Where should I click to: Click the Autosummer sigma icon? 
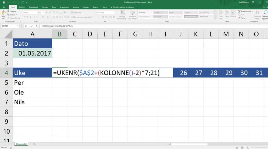tap(239, 11)
